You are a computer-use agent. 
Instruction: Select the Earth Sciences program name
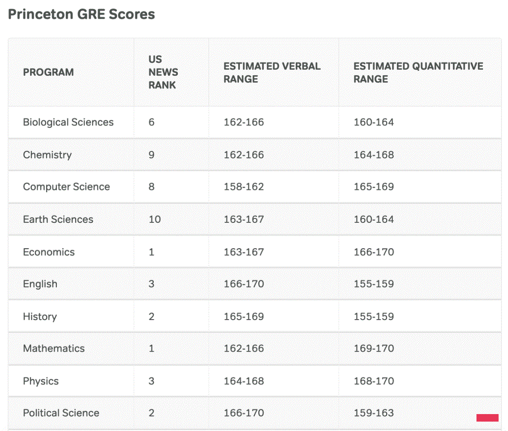click(58, 219)
